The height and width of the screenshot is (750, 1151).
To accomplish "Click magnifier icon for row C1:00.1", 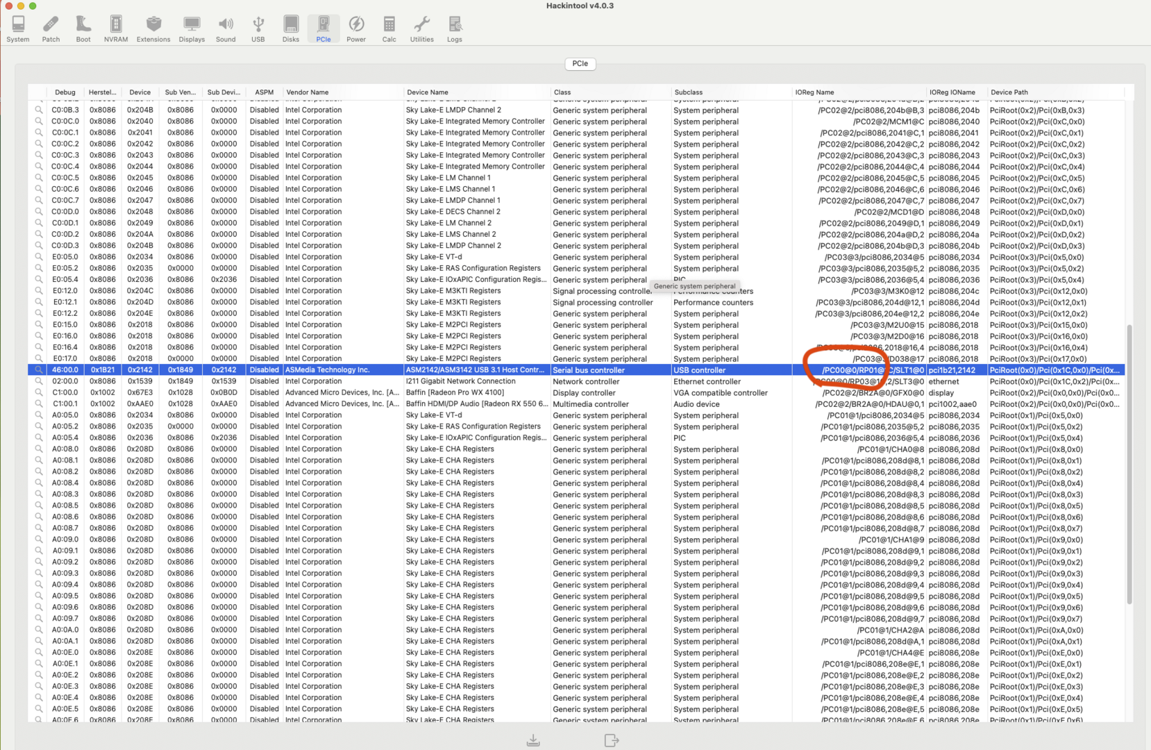I will [39, 403].
